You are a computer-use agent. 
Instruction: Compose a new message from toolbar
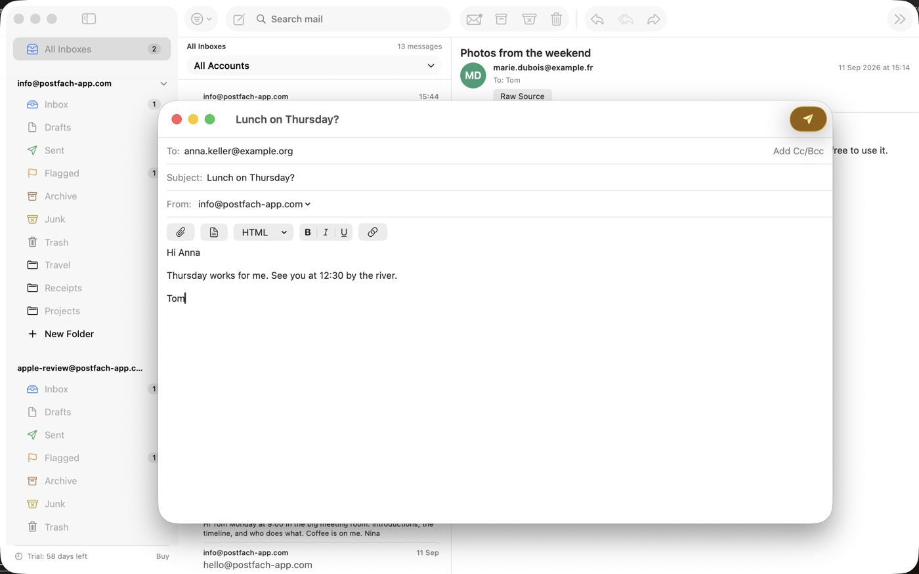coord(239,20)
